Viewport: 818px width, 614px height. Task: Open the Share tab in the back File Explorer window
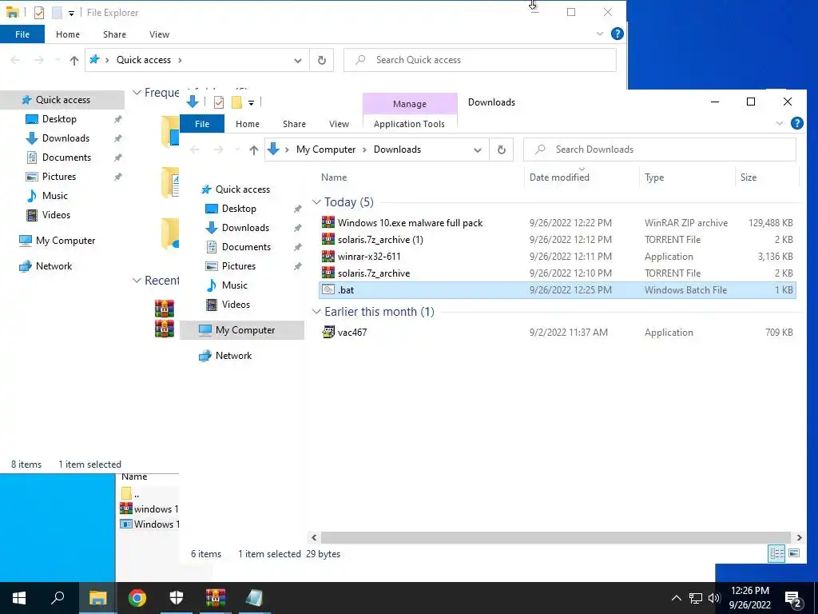point(114,34)
